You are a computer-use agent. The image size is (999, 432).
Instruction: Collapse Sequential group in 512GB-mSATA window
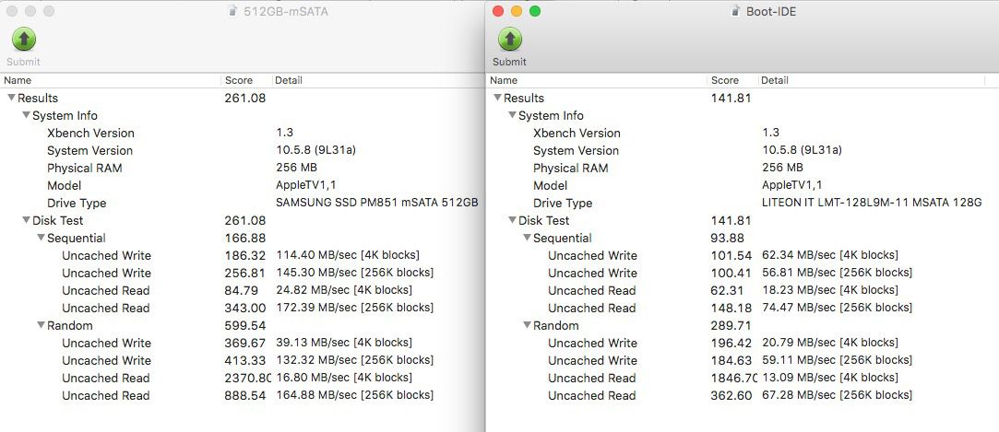pos(41,238)
